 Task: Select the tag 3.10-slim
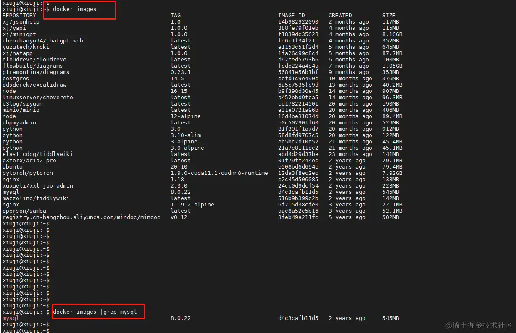coord(186,135)
